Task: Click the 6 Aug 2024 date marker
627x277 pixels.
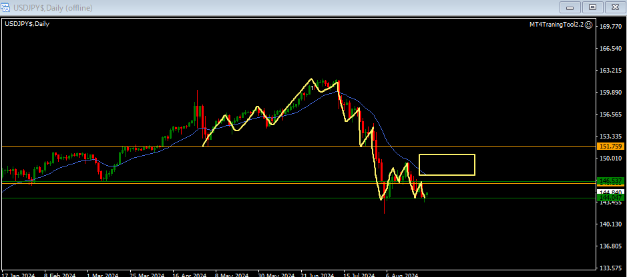Action: tap(402, 274)
